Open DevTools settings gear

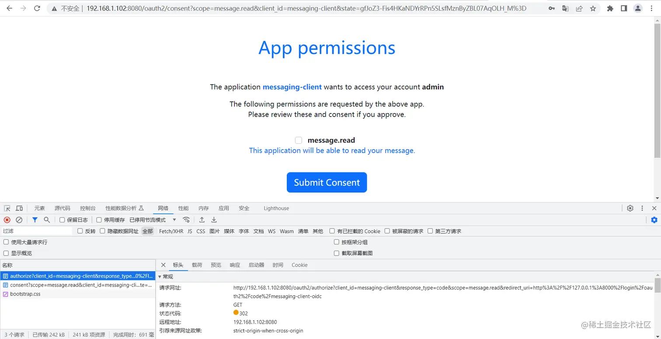coord(630,208)
